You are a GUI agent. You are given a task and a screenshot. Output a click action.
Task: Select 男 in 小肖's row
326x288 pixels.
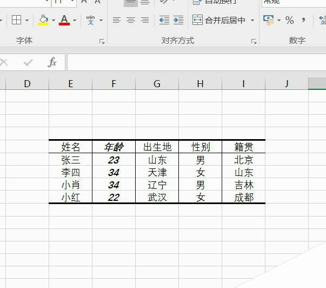tap(200, 185)
